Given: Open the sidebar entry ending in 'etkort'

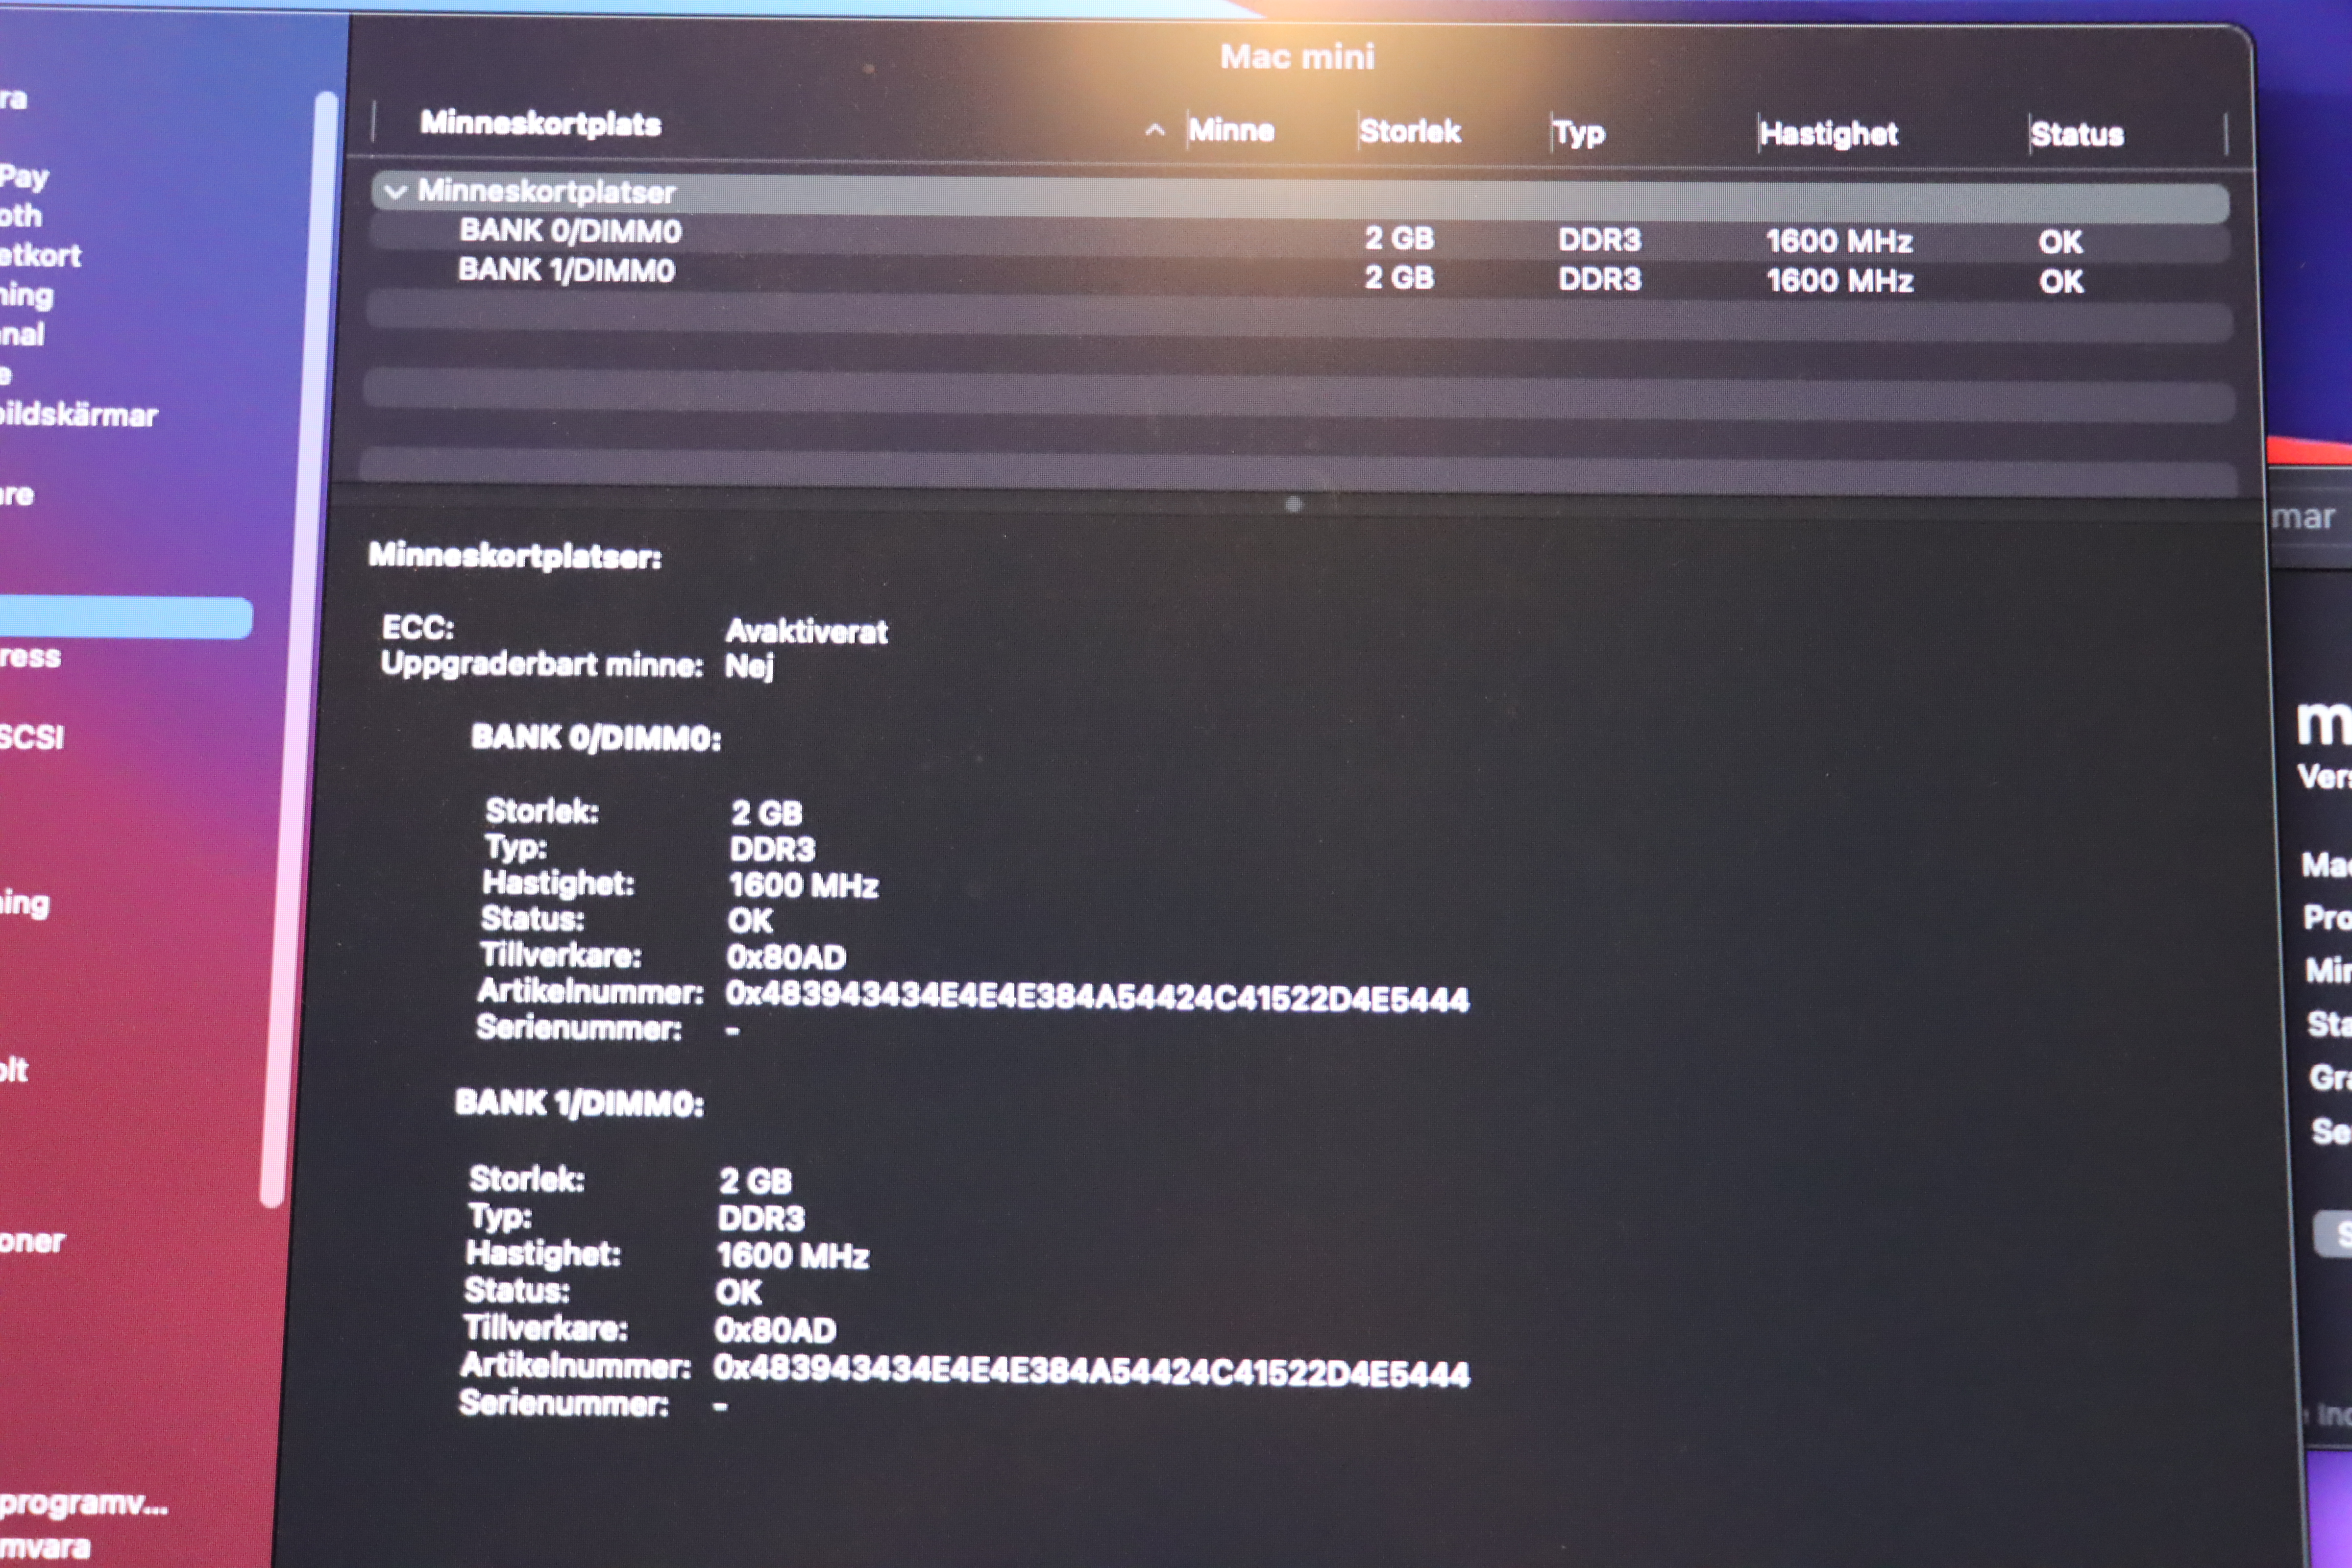Looking at the screenshot, I should [x=40, y=256].
